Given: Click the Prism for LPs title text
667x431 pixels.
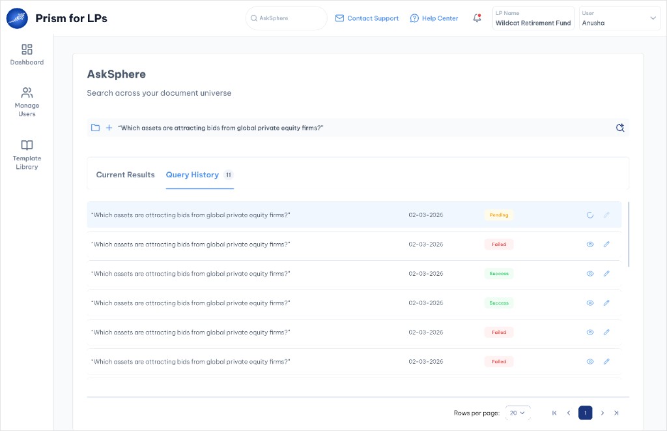Looking at the screenshot, I should 71,18.
